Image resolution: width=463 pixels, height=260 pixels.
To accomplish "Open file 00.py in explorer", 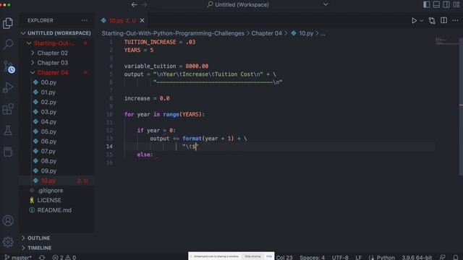I will pos(48,82).
